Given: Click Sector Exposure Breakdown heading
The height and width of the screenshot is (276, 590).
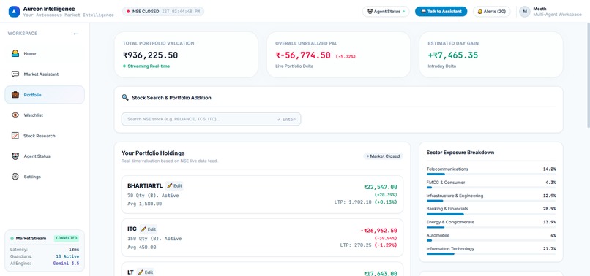Looking at the screenshot, I should (x=460, y=153).
